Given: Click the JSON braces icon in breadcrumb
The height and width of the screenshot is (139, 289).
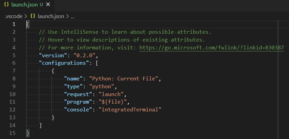Looking at the screenshot, I should (x=33, y=16).
